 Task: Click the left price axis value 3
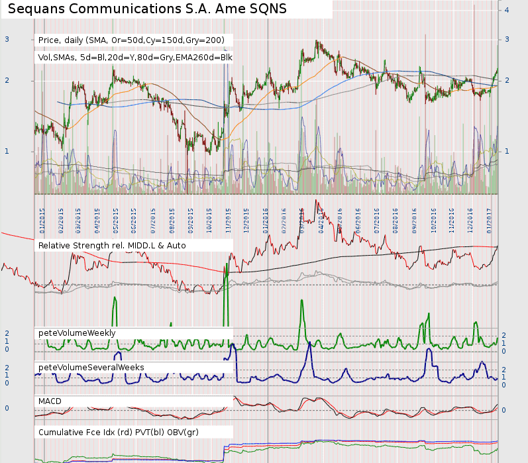(7, 39)
